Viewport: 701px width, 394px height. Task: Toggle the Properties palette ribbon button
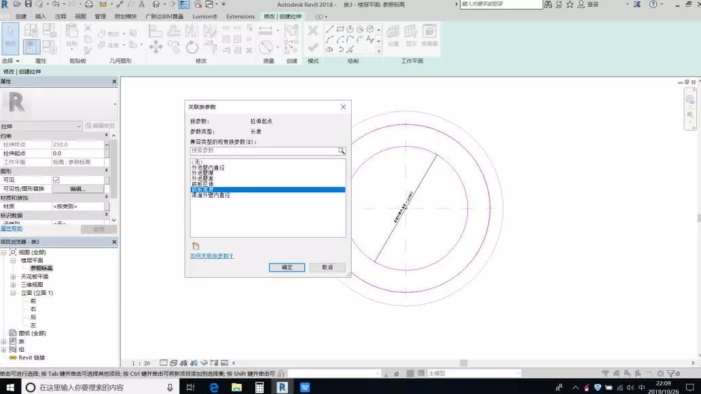pos(31,47)
